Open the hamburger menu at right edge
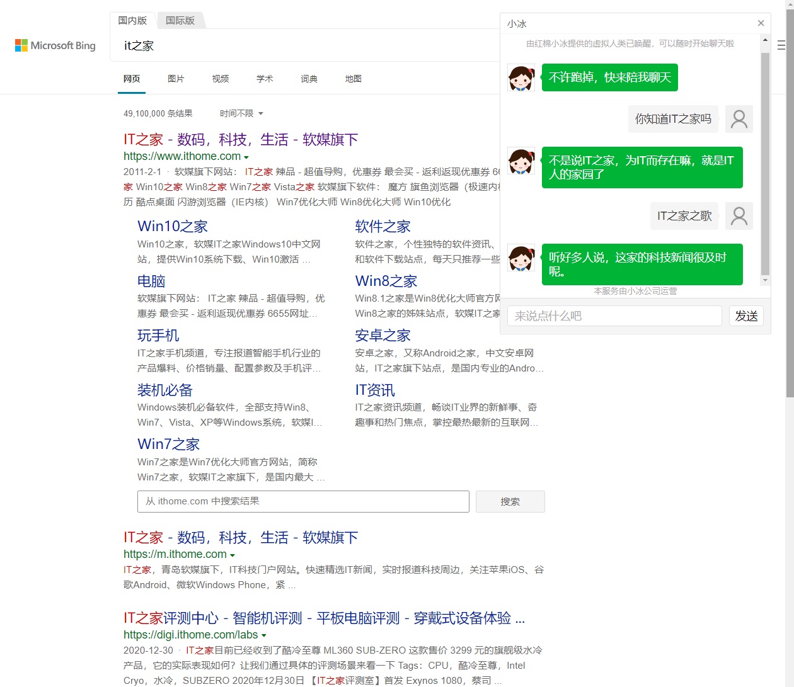 point(781,45)
